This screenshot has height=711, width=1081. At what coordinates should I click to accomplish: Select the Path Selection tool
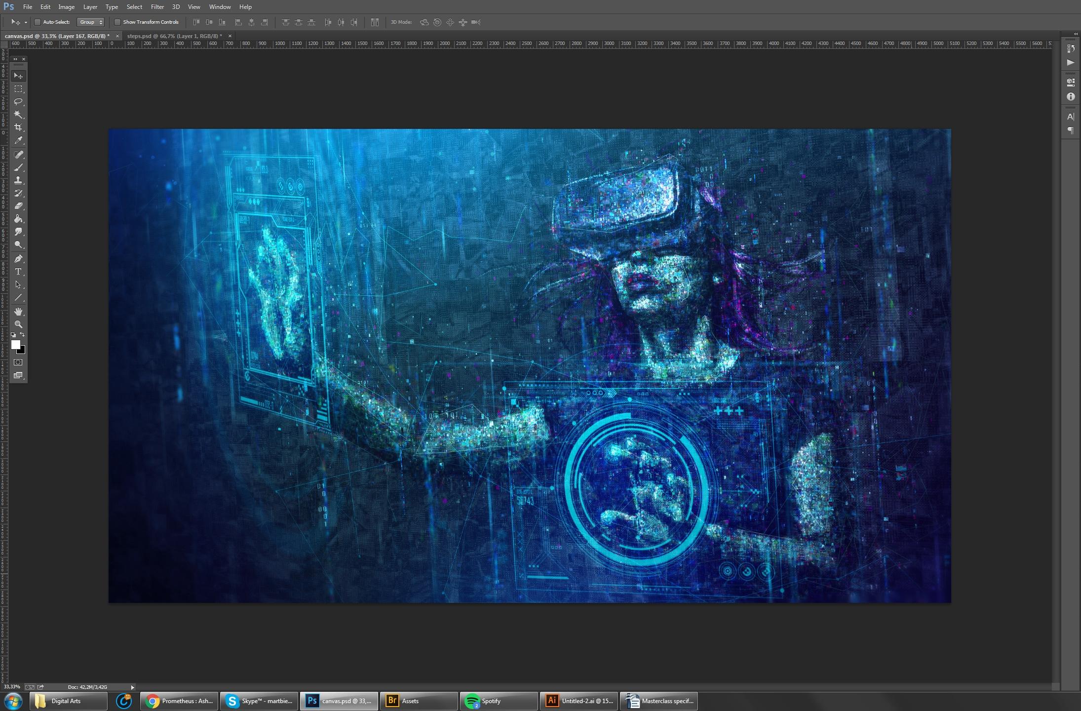click(x=18, y=284)
